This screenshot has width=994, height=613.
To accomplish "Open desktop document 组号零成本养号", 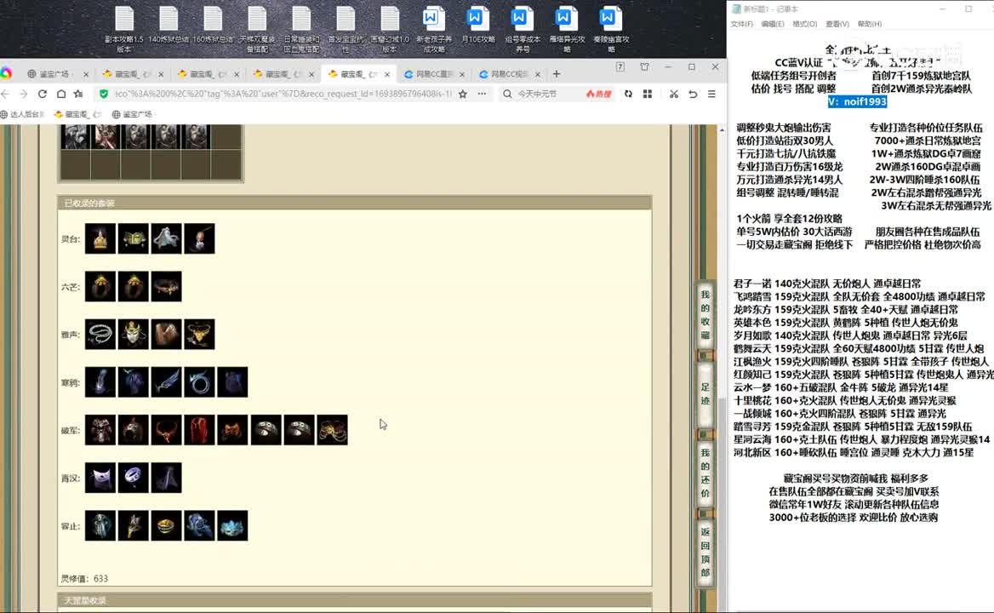I will pos(523,29).
